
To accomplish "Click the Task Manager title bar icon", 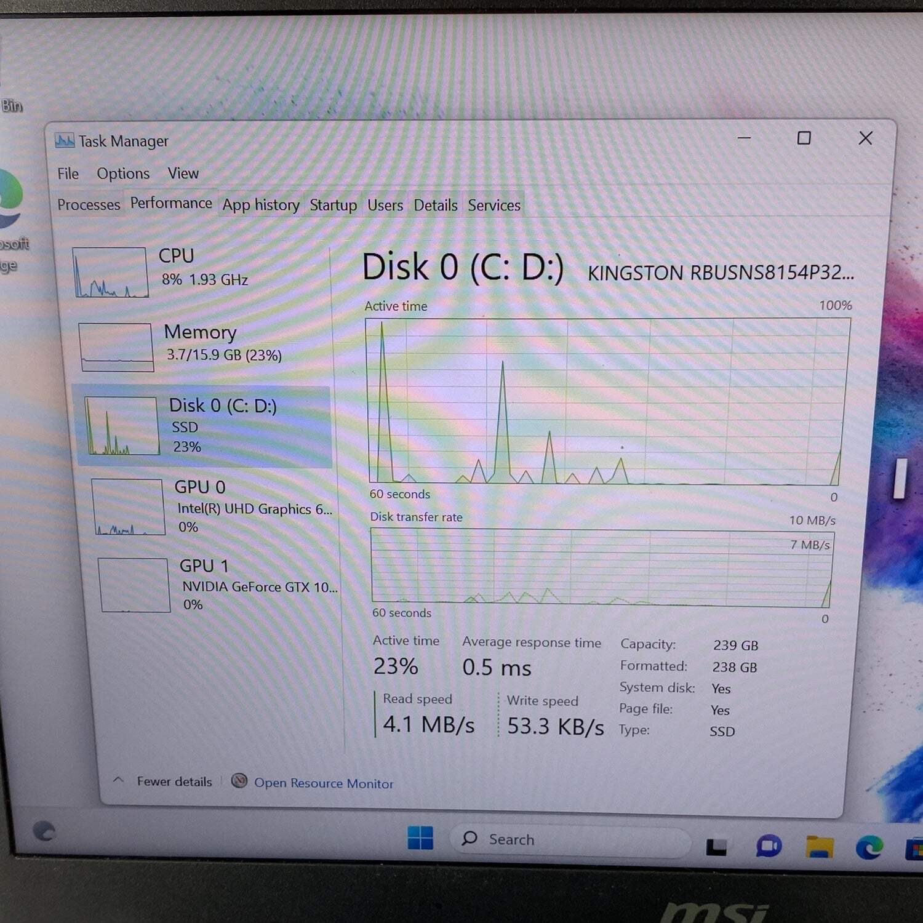I will coord(65,140).
